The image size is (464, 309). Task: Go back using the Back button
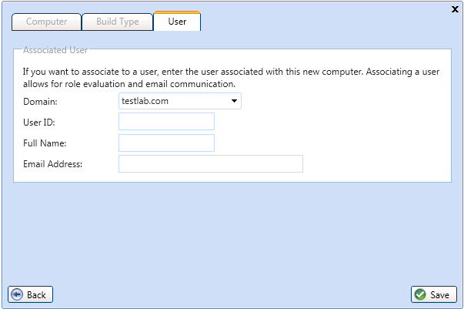coord(31,294)
